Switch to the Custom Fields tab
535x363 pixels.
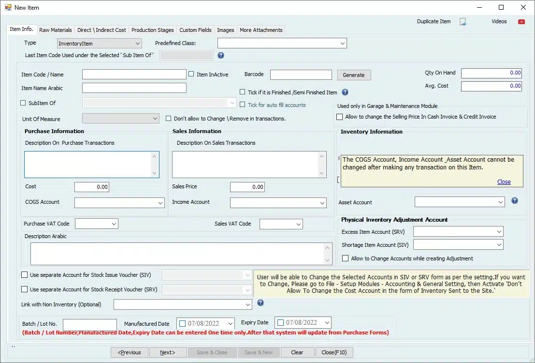coord(196,30)
